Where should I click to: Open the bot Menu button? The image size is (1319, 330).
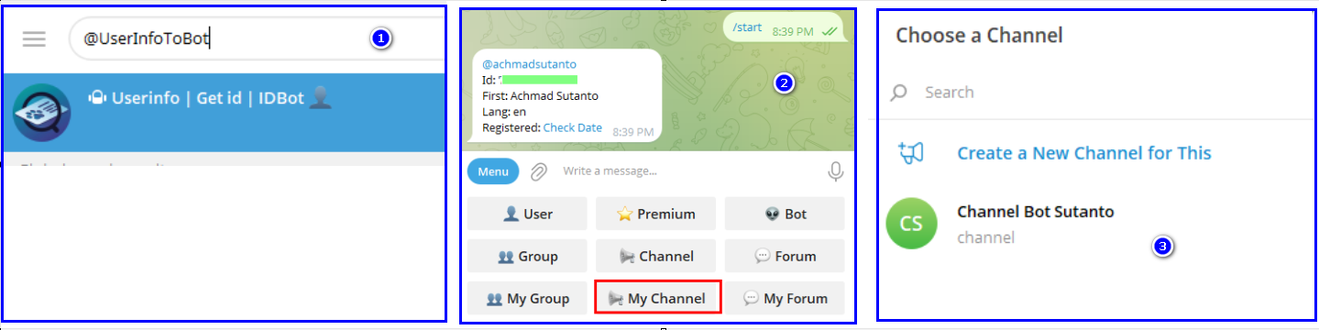point(493,171)
